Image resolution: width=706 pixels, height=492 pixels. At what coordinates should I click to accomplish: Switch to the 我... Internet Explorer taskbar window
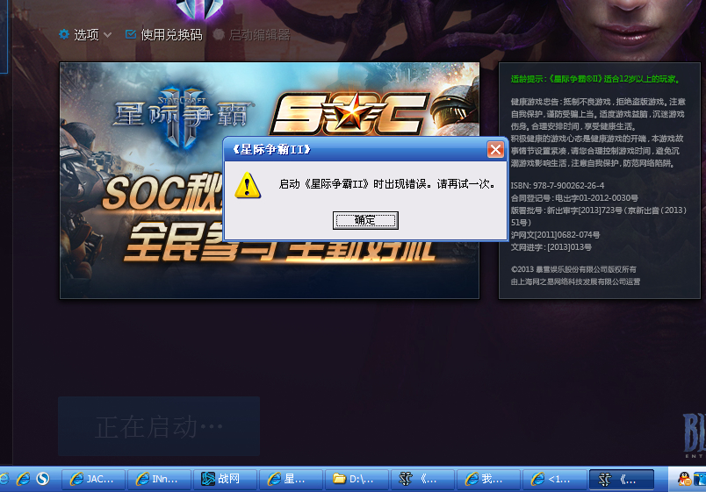point(488,480)
